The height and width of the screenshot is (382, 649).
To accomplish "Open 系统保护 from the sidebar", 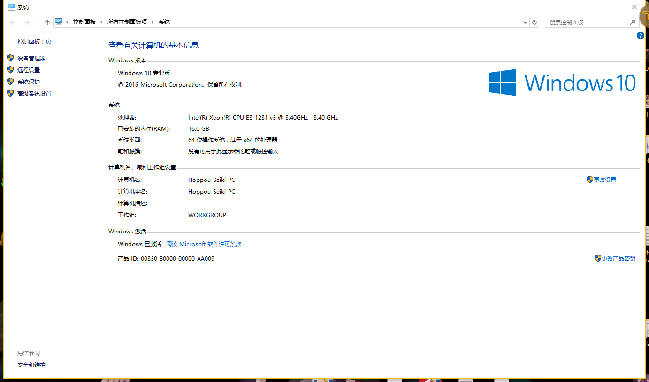I will (x=29, y=82).
